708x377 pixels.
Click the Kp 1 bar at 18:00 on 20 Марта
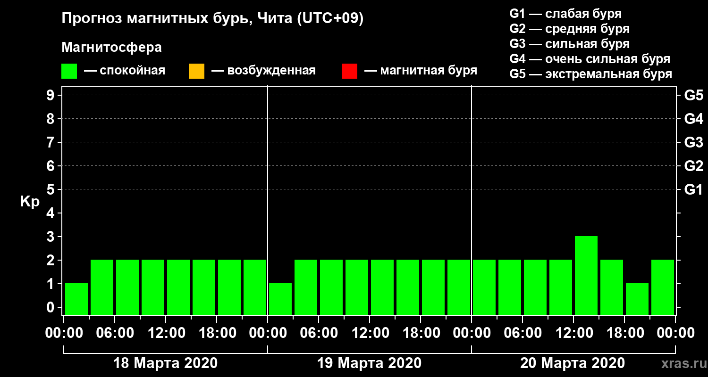tap(637, 299)
